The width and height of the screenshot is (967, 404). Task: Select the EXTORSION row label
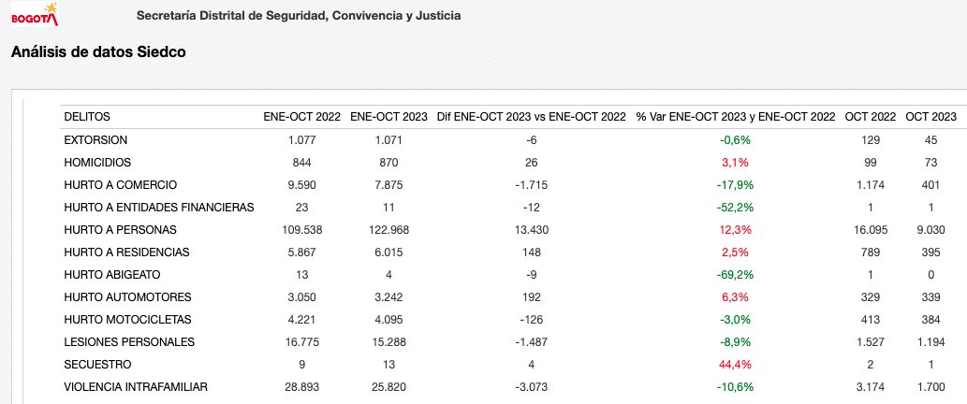click(x=95, y=139)
